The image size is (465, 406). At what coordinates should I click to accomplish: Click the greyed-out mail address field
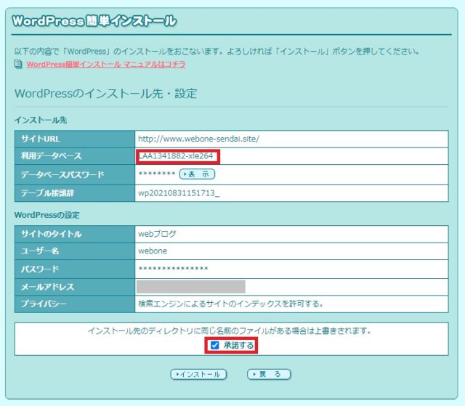[191, 287]
